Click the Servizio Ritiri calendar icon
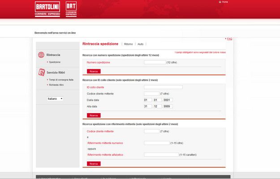This screenshot has width=280, height=179. [41, 72]
